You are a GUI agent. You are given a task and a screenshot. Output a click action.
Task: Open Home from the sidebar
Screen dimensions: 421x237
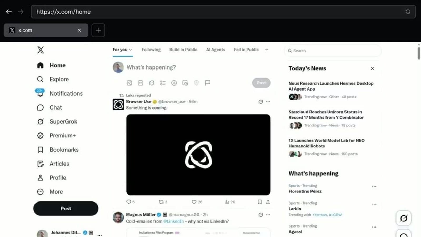tap(51, 65)
